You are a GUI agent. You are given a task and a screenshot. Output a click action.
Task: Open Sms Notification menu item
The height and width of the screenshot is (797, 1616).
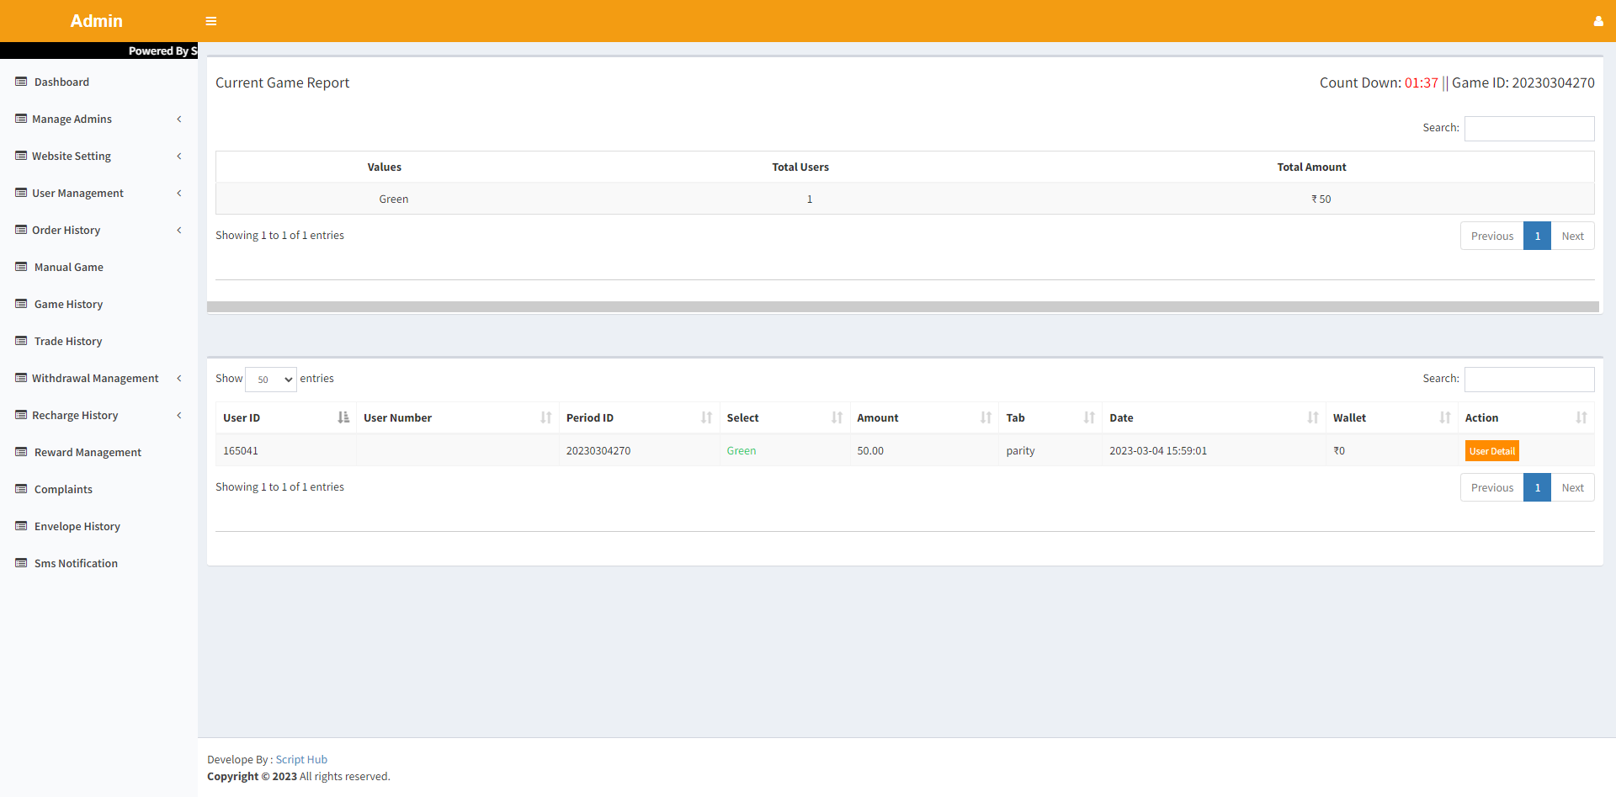tap(76, 563)
